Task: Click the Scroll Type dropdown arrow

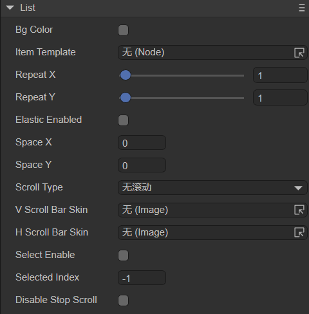Action: (x=298, y=188)
